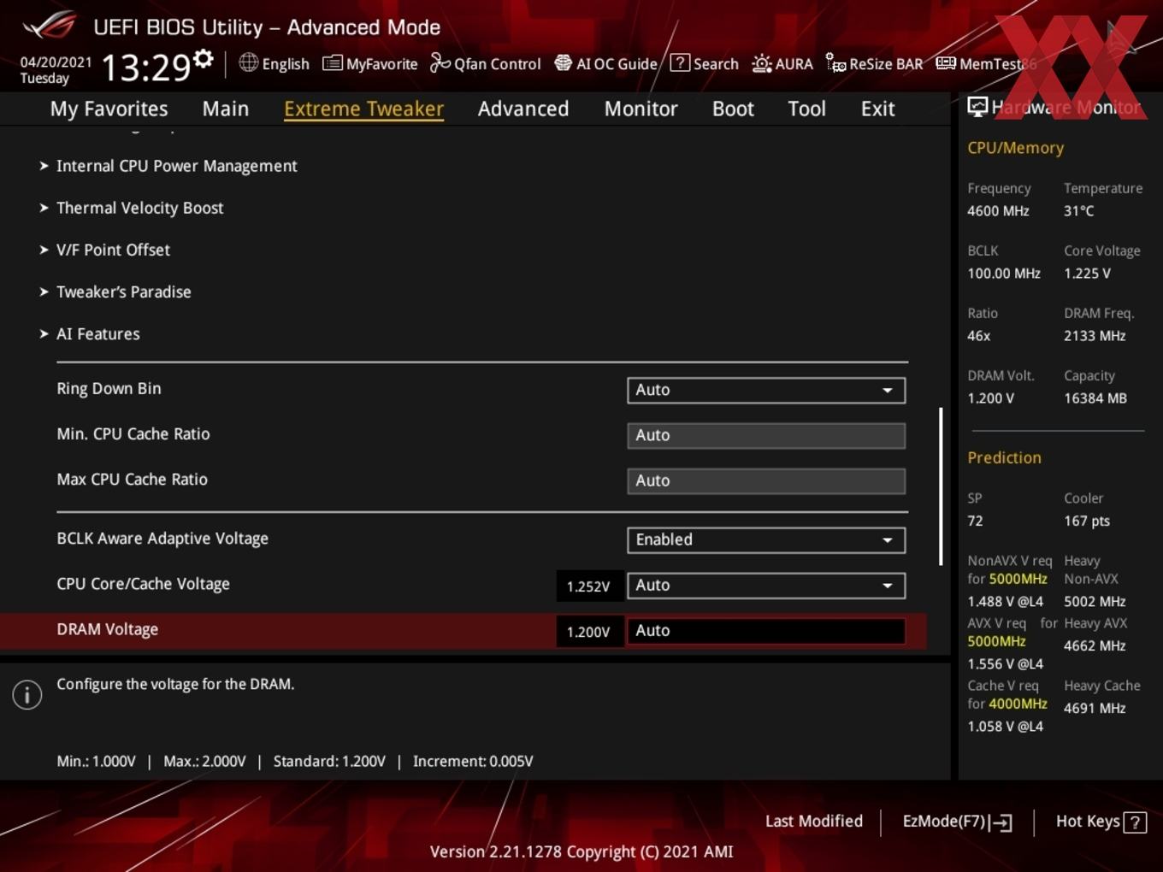Go to the Monitor tab

641,109
